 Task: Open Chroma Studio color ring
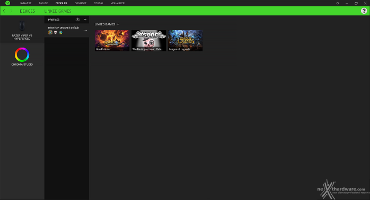[22, 54]
